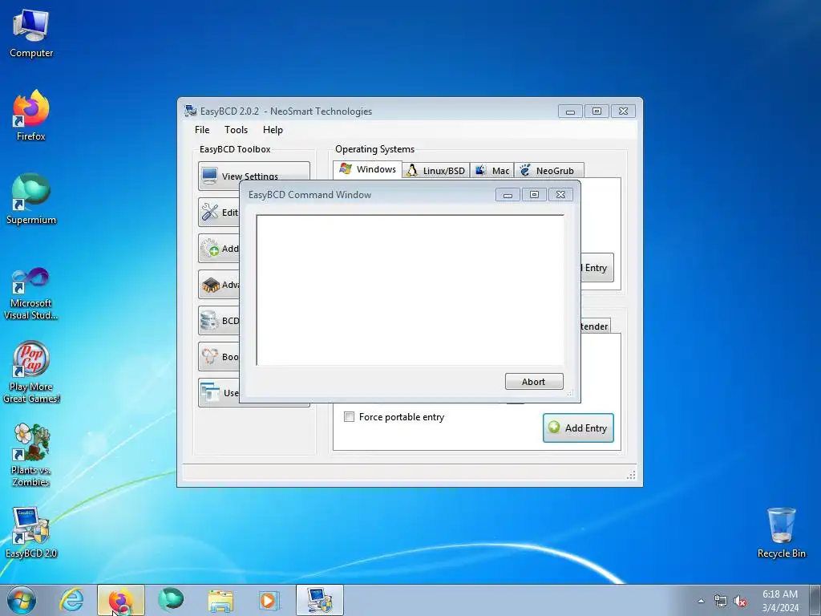
Task: Click the EasyBCD taskbar button
Action: point(319,600)
